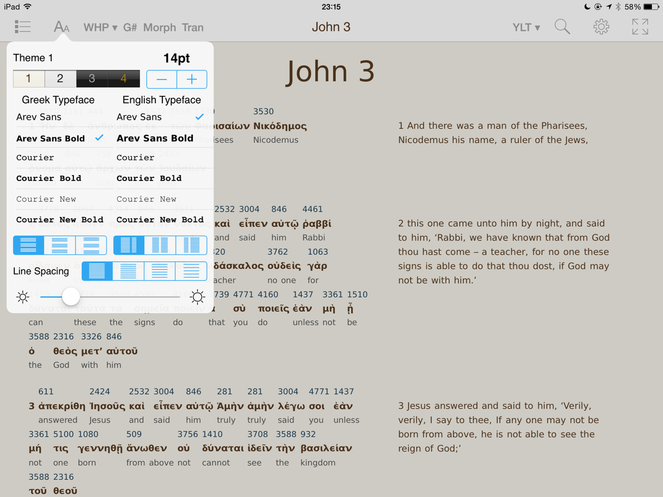
Task: Tap the fullscreen expand arrows icon
Action: (640, 27)
